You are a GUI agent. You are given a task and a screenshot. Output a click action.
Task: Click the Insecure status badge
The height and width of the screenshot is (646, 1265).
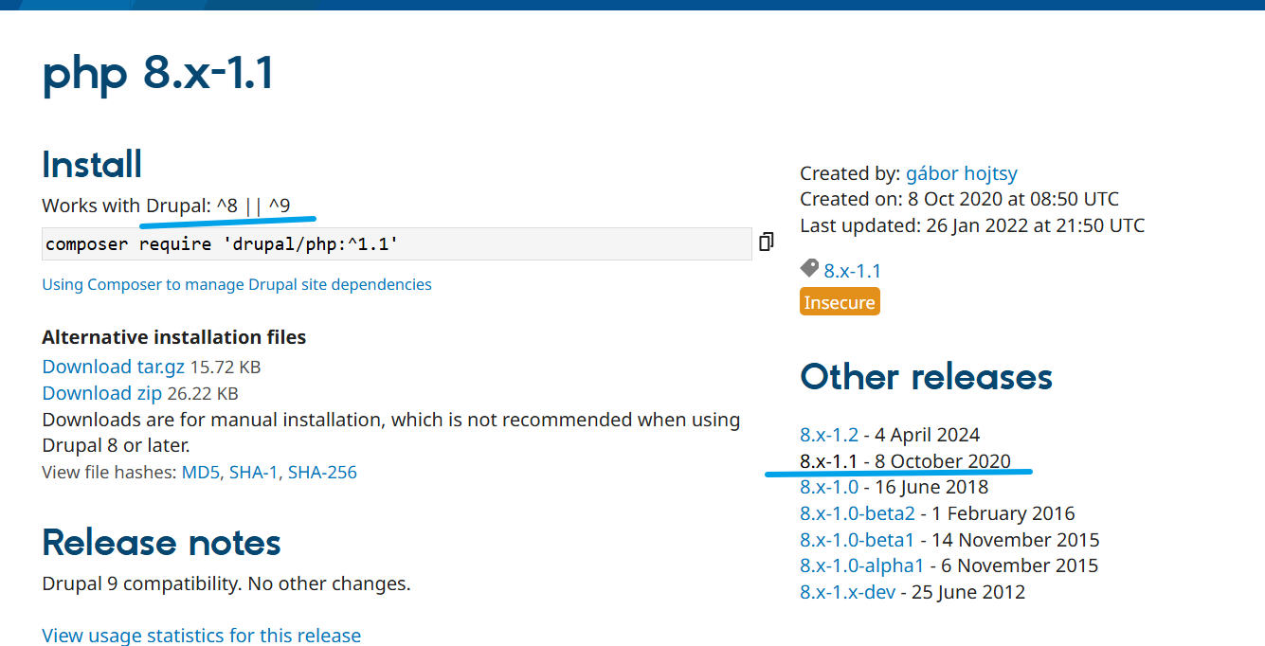pos(840,302)
